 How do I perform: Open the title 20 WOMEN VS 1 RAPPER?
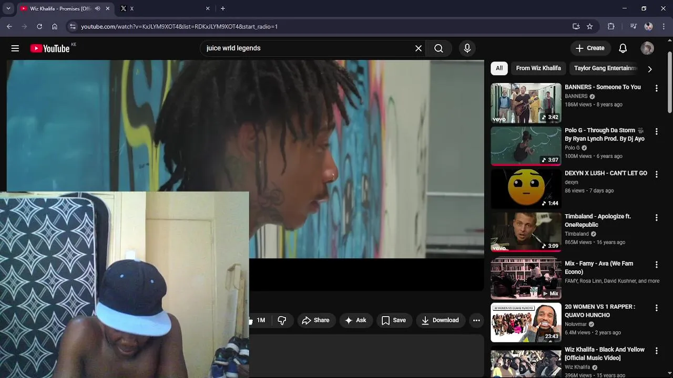600,311
